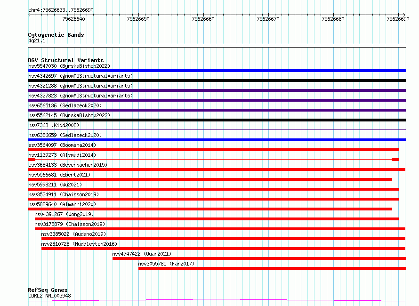Select the 4q21.1 band label

point(37,40)
